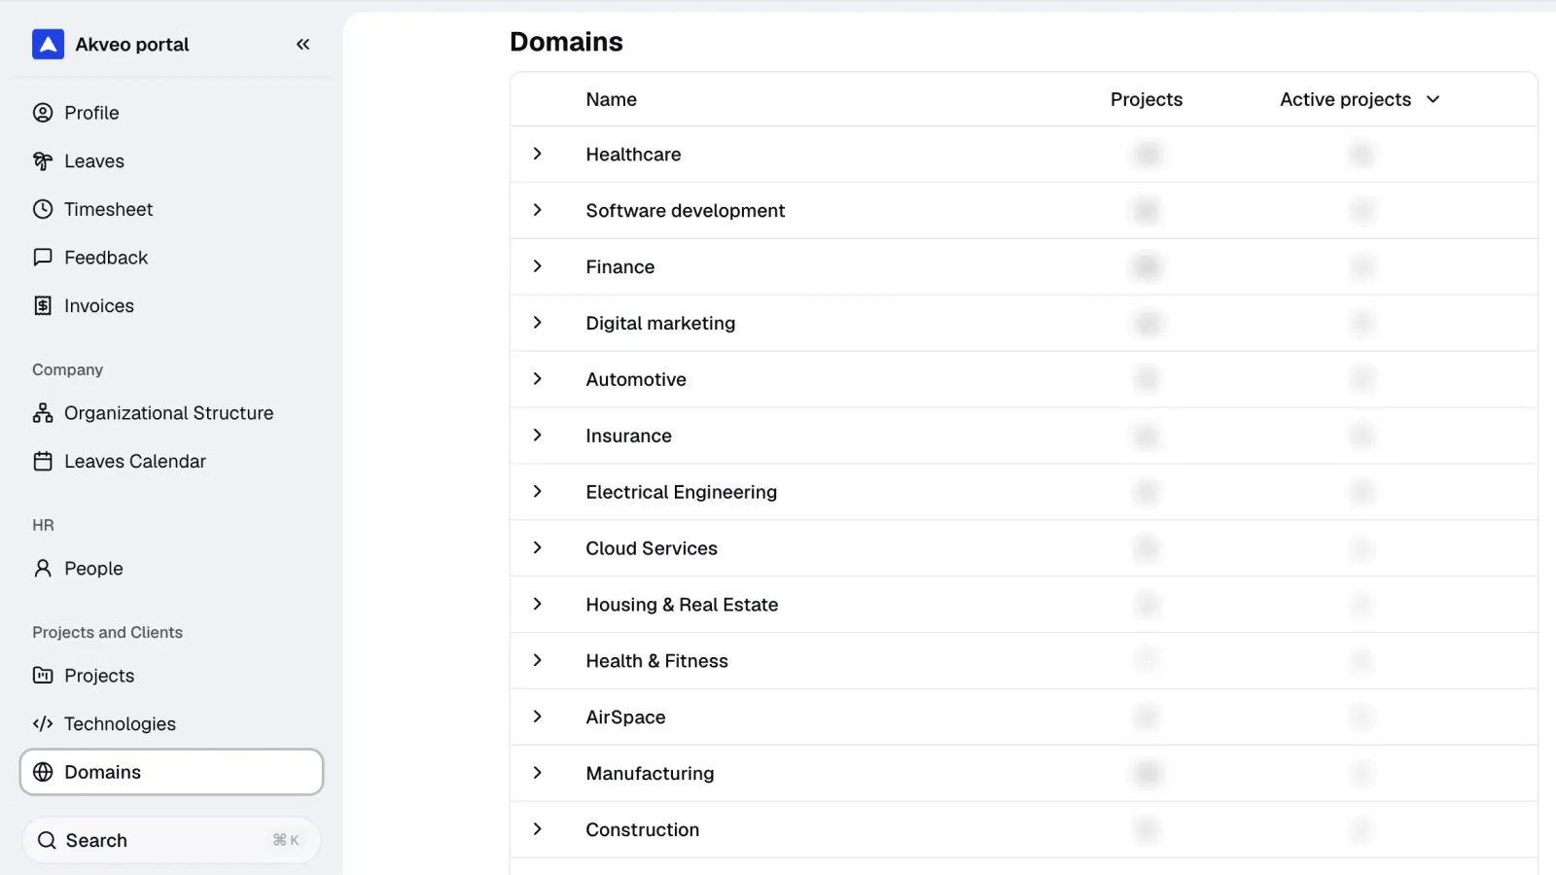Expand the Healthcare domain row
1556x875 pixels.
(x=538, y=155)
